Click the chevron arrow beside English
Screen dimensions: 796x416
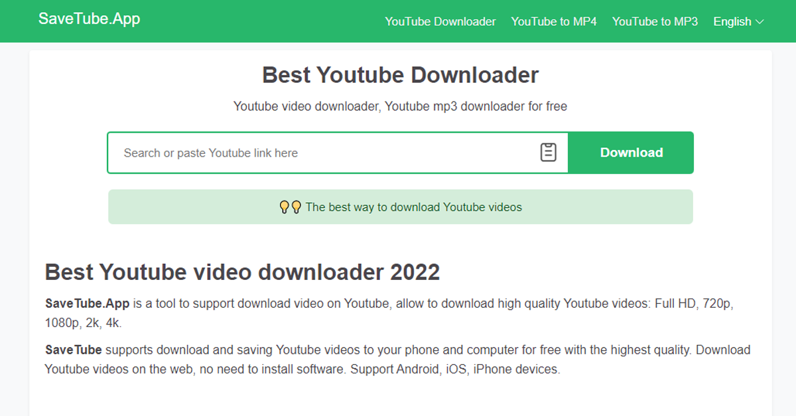(x=760, y=22)
